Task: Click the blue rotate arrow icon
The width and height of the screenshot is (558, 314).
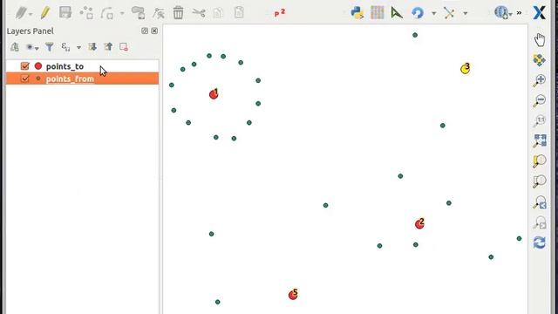Action: pos(418,13)
